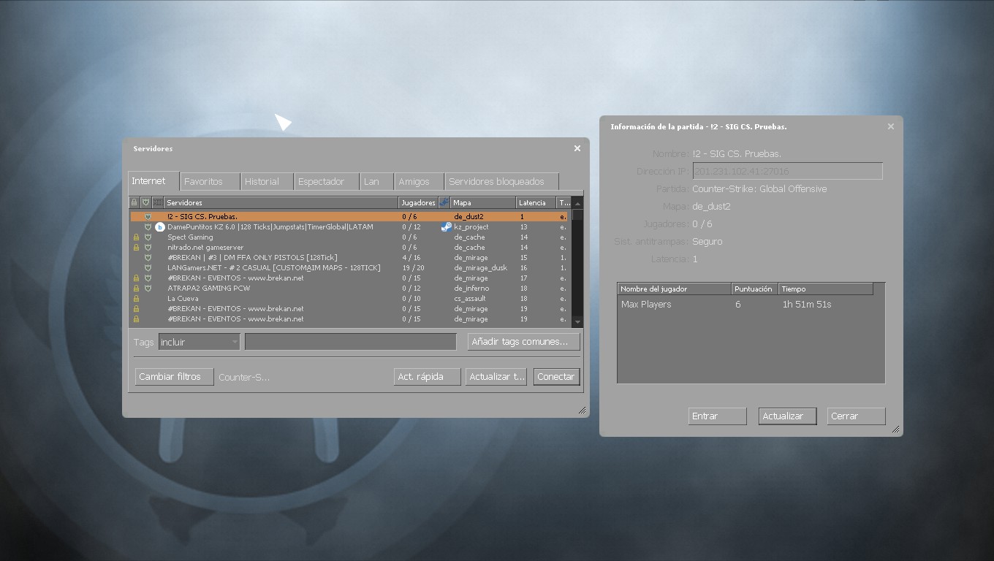994x561 pixels.
Task: Switch to the Internet tab
Action: pos(153,180)
